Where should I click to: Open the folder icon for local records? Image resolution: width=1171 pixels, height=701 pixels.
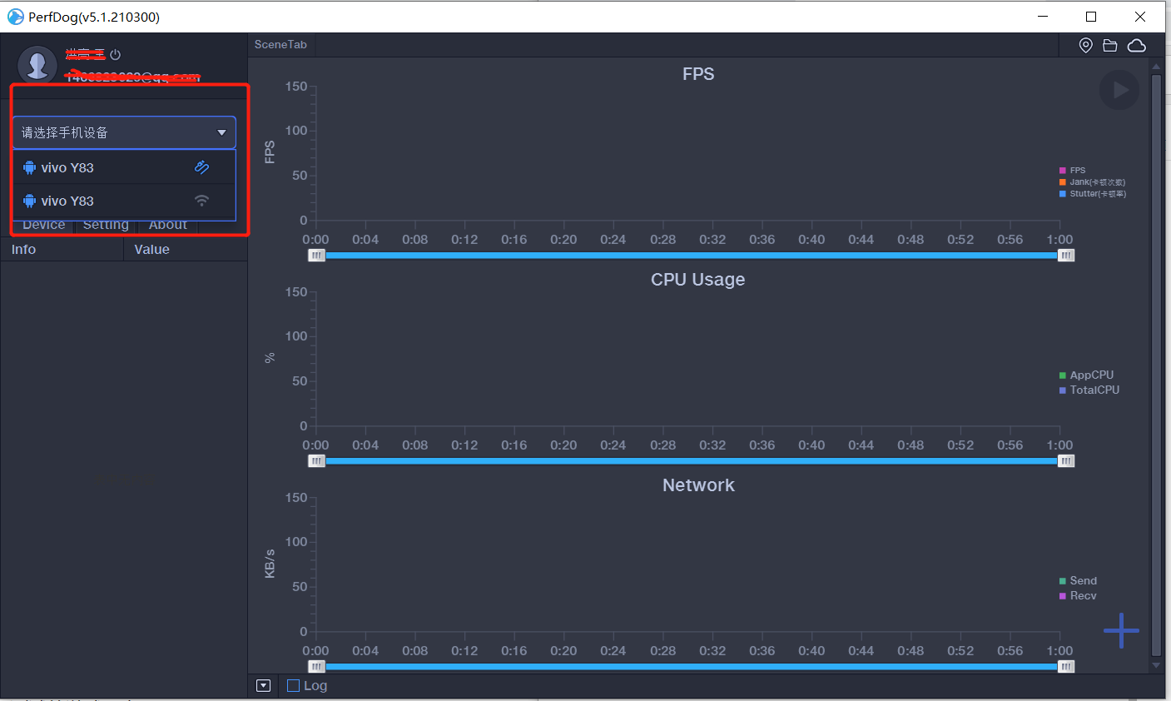(x=1110, y=46)
